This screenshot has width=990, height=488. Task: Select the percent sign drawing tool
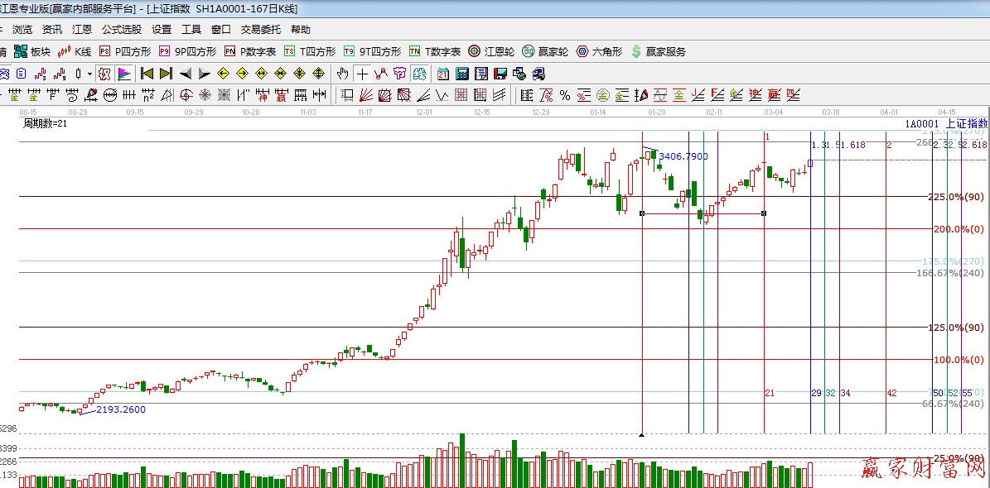pyautogui.click(x=565, y=95)
